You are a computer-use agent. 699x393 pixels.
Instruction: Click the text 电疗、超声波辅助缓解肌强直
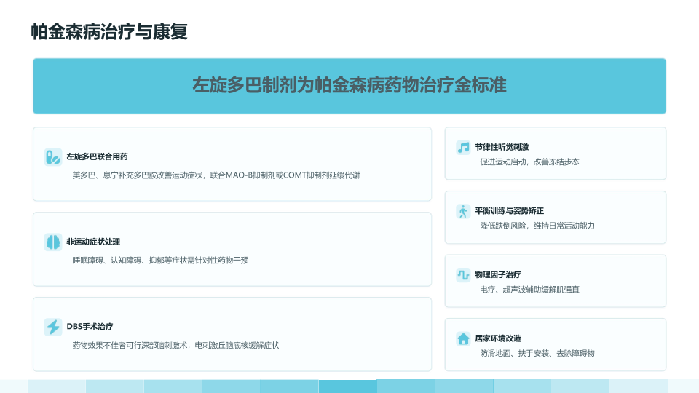point(529,290)
